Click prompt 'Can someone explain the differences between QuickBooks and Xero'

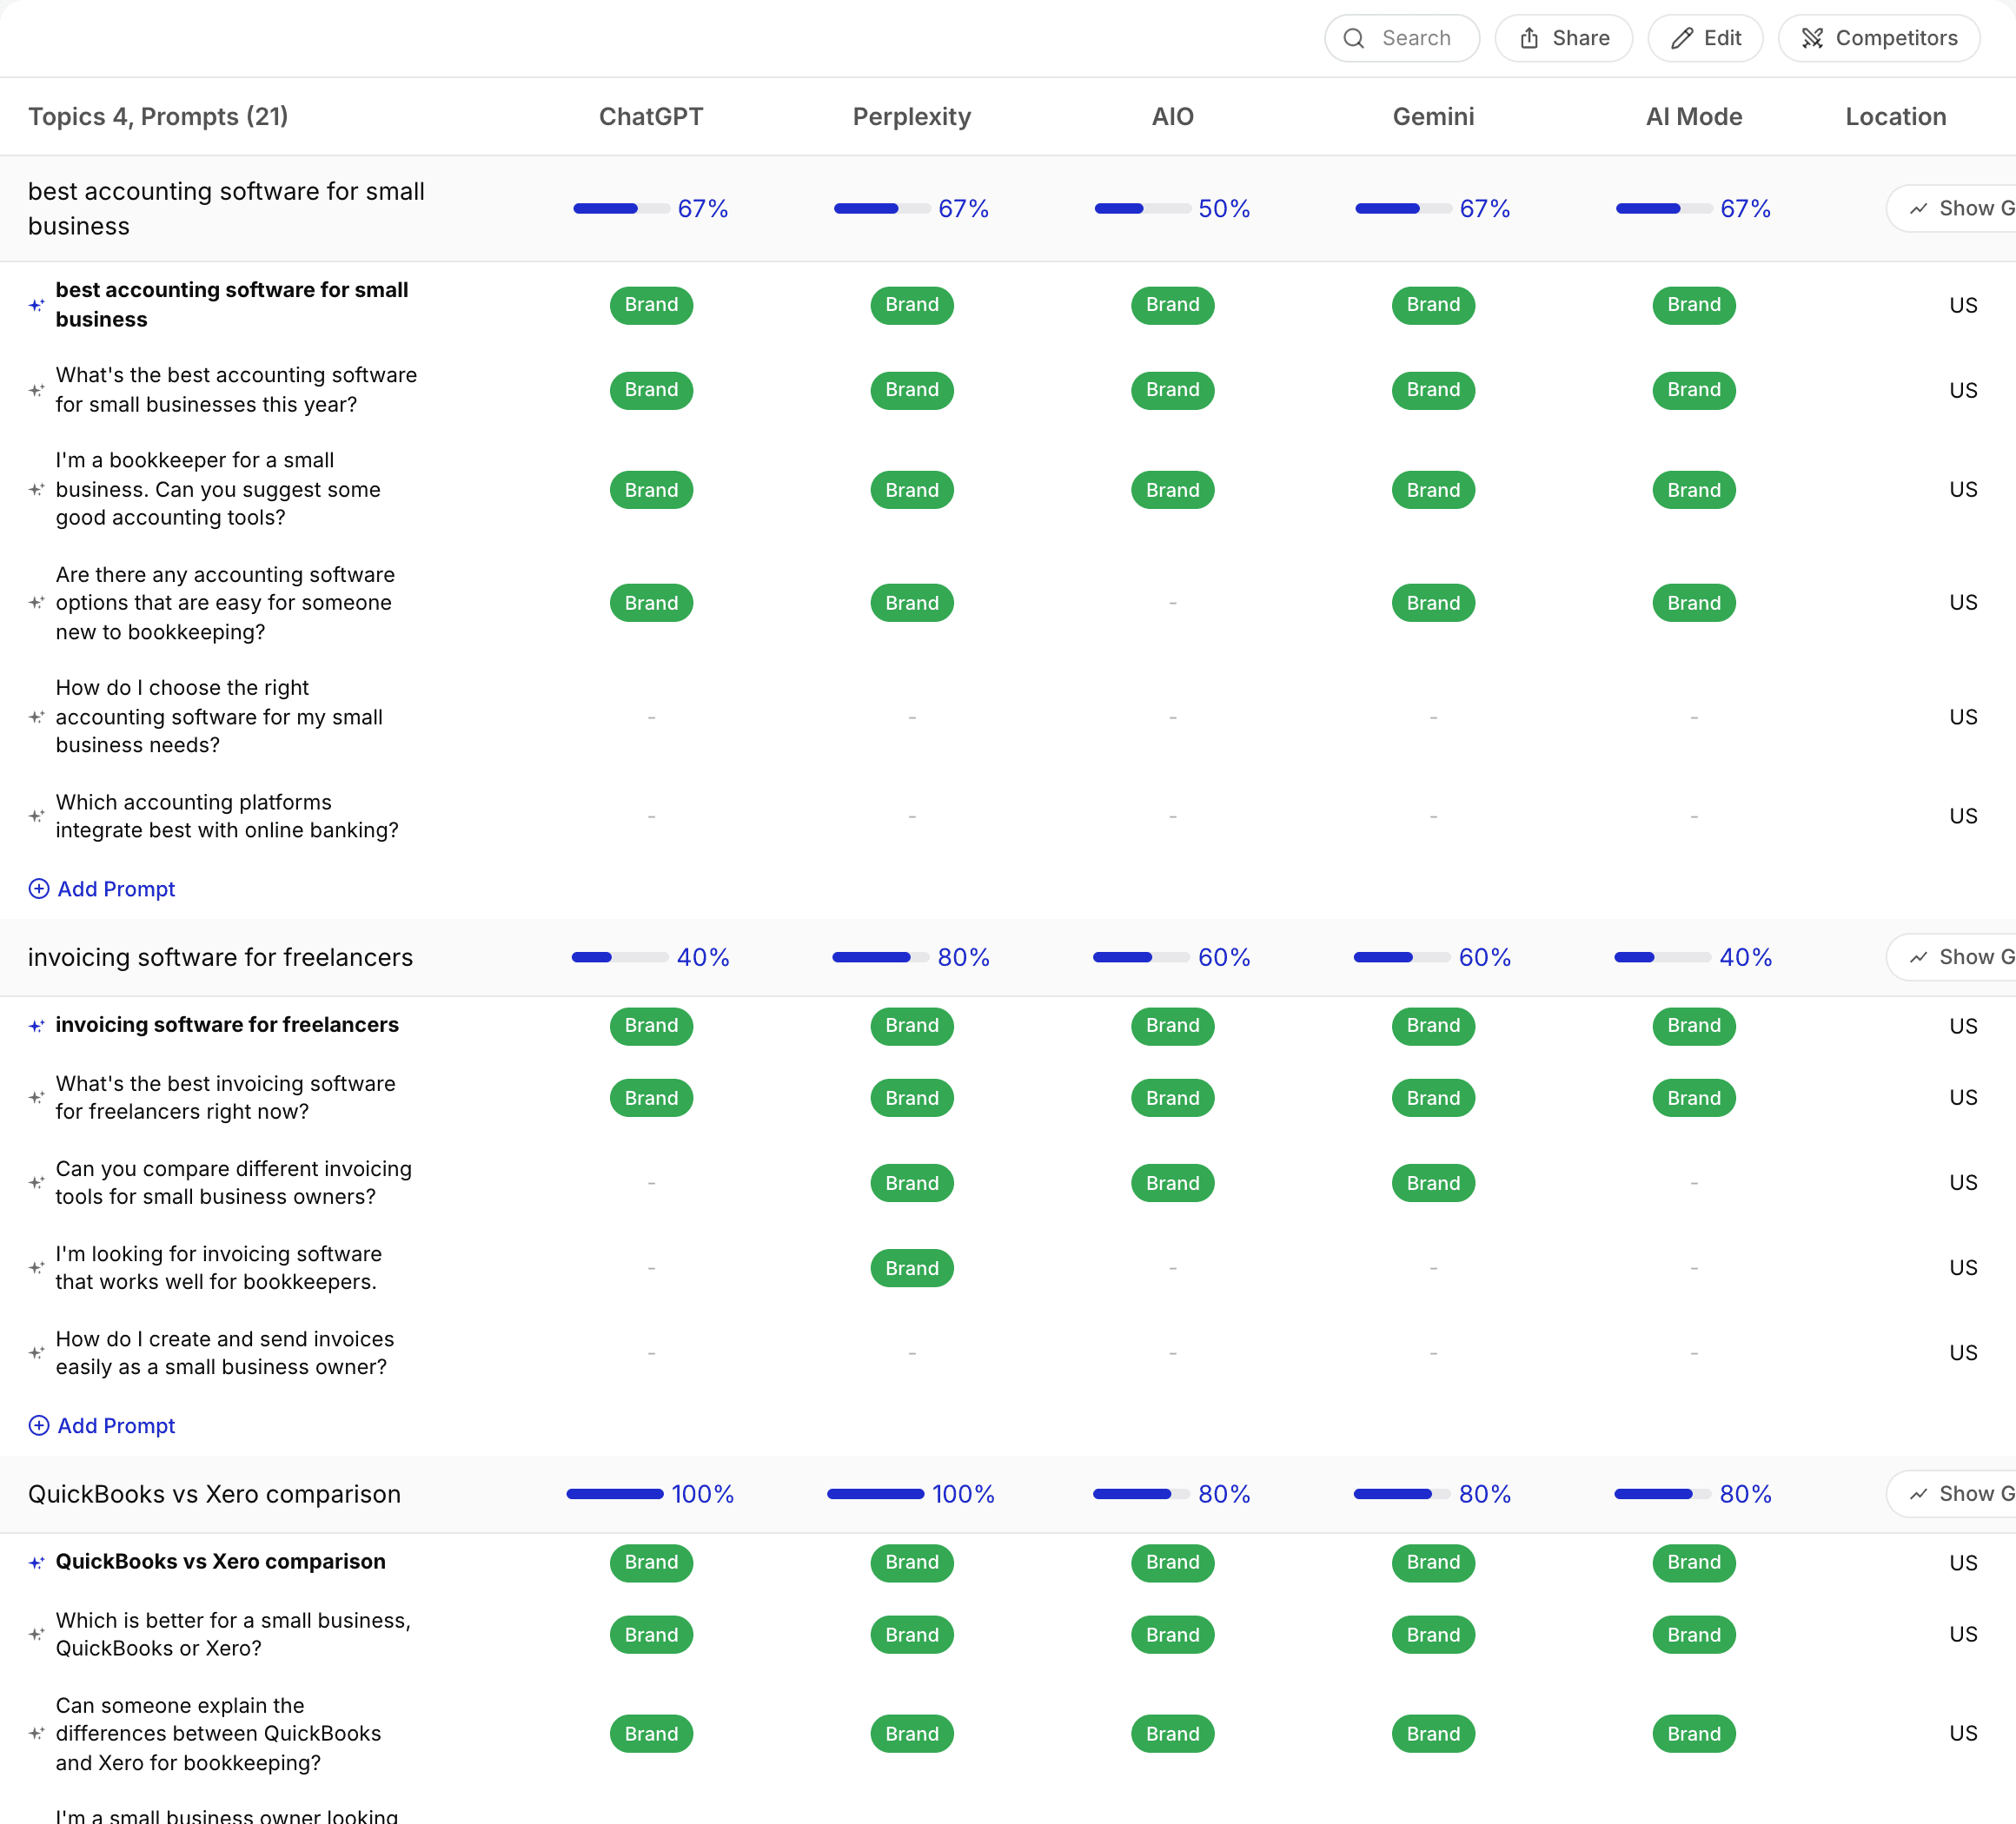(x=218, y=1733)
